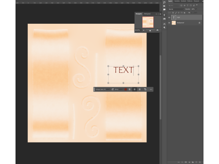Switch to the Histogram tab
This screenshot has height=164, width=219.
pyautogui.click(x=147, y=14)
